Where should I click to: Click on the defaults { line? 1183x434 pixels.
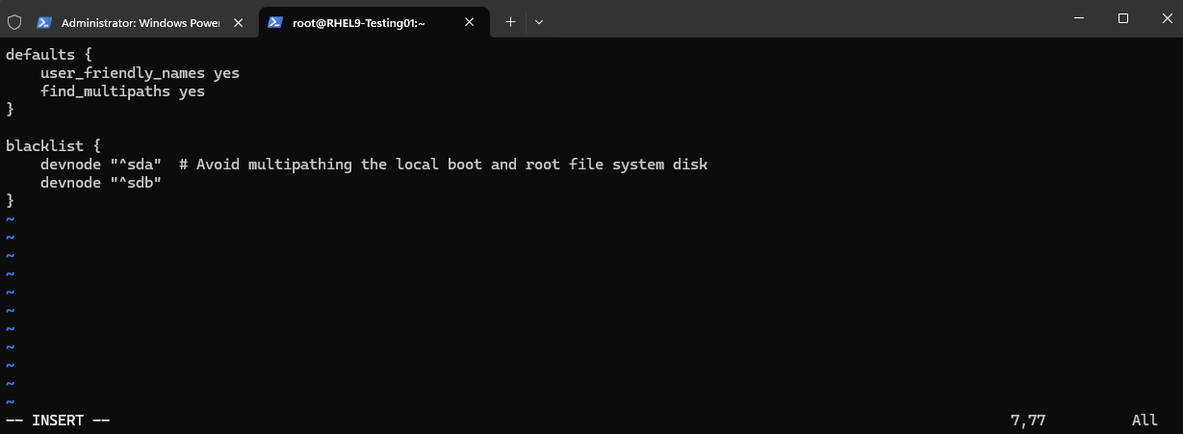pos(48,55)
